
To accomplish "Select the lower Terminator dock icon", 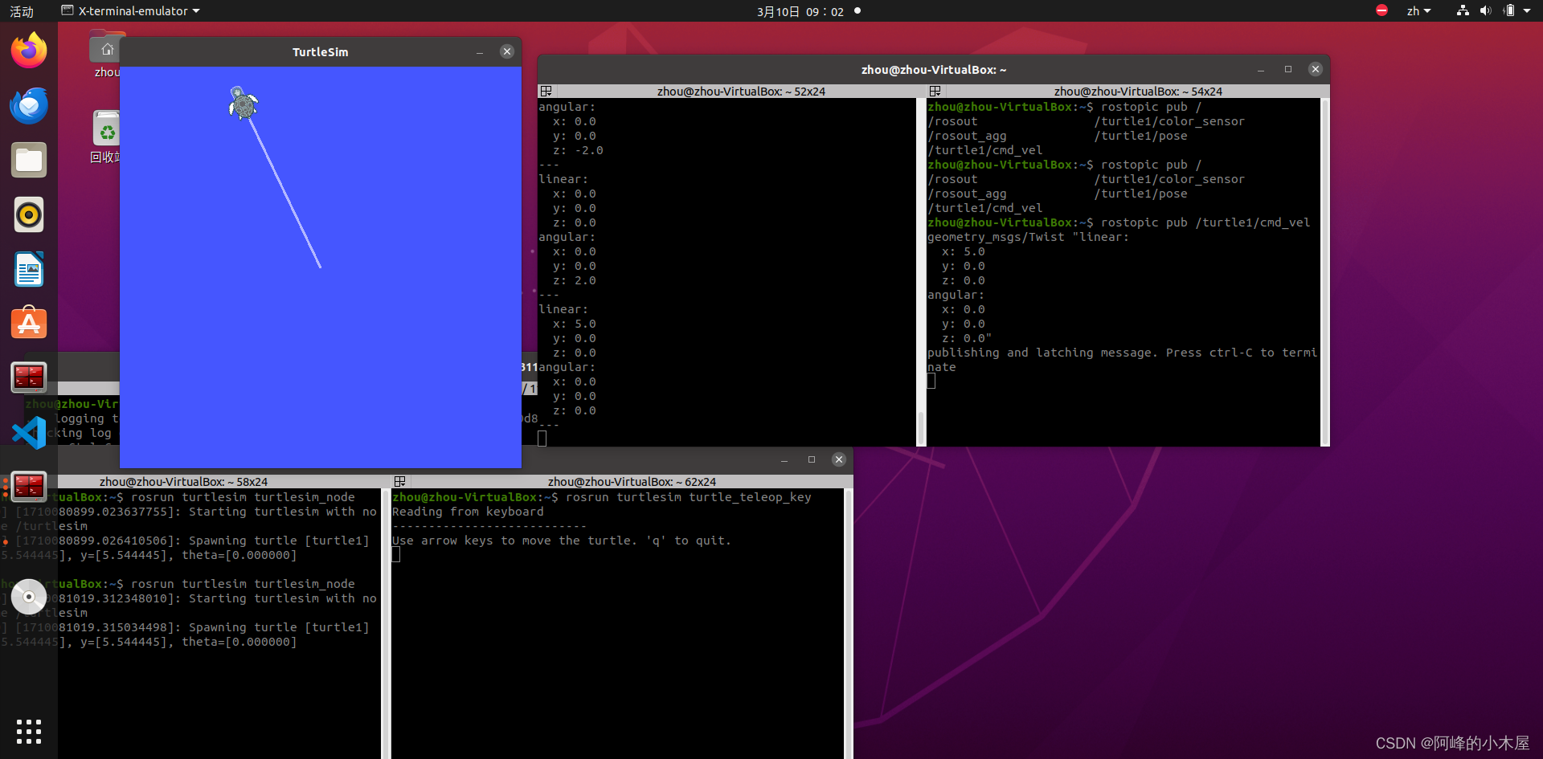I will click(x=29, y=488).
